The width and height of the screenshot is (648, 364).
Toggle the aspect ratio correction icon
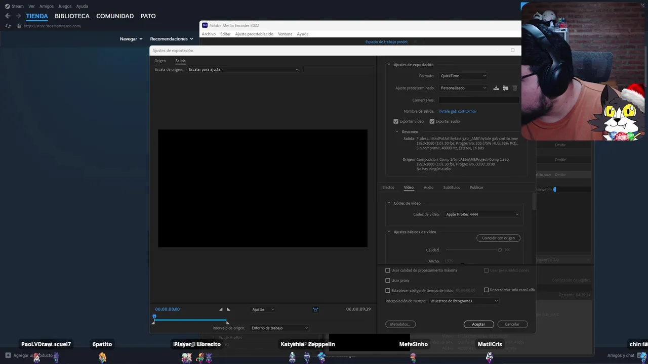[315, 309]
